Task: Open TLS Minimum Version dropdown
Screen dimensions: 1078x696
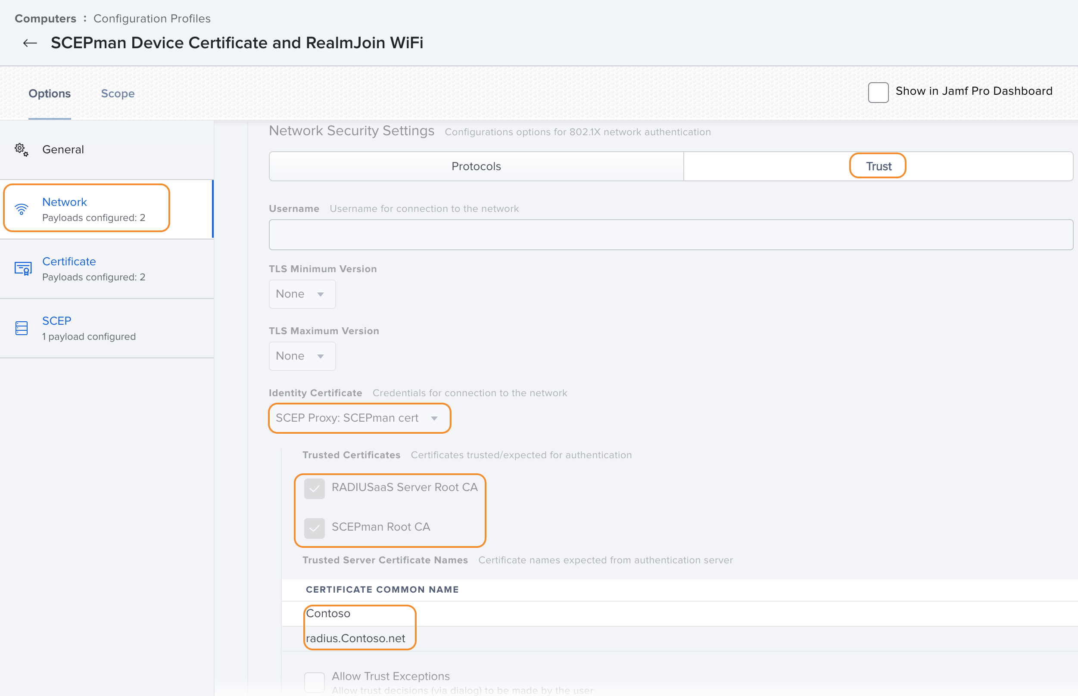Action: click(x=302, y=294)
